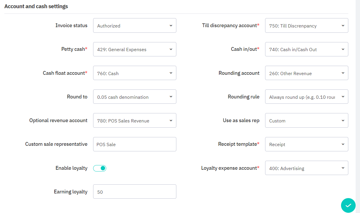The image size is (360, 213).
Task: Click the Earning loyalty input field
Action: pyautogui.click(x=134, y=192)
